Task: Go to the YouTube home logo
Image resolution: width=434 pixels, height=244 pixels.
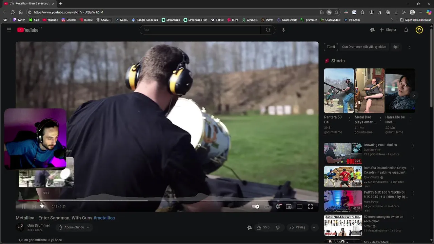Action: (x=28, y=30)
